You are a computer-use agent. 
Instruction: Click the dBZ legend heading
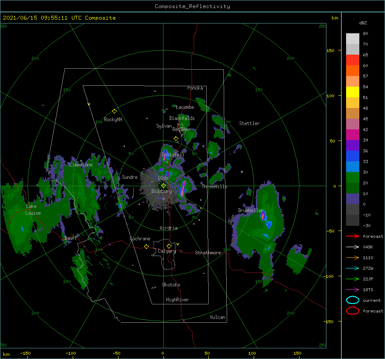tap(363, 23)
